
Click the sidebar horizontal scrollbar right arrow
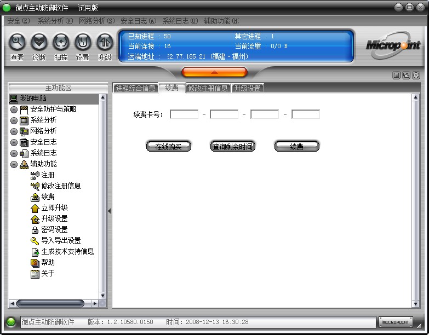point(95,303)
